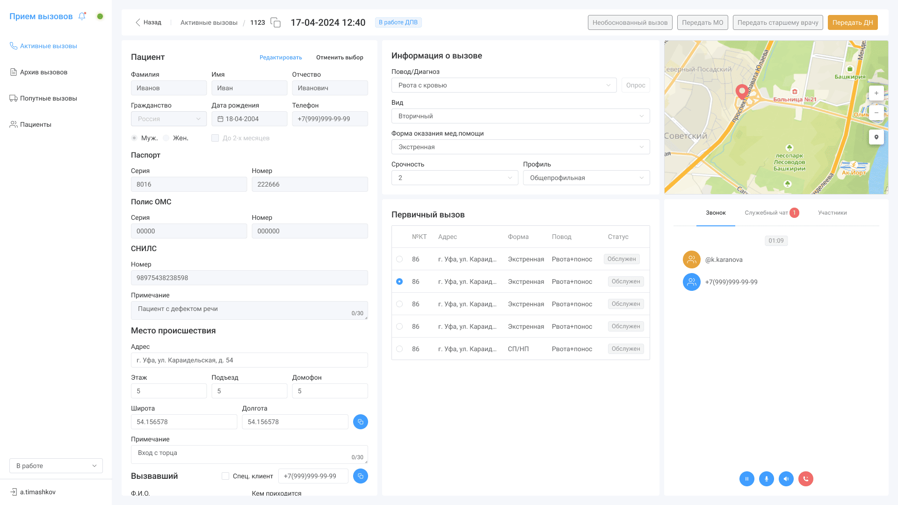
Task: Open Архив вызовов in sidebar
Action: pos(43,72)
